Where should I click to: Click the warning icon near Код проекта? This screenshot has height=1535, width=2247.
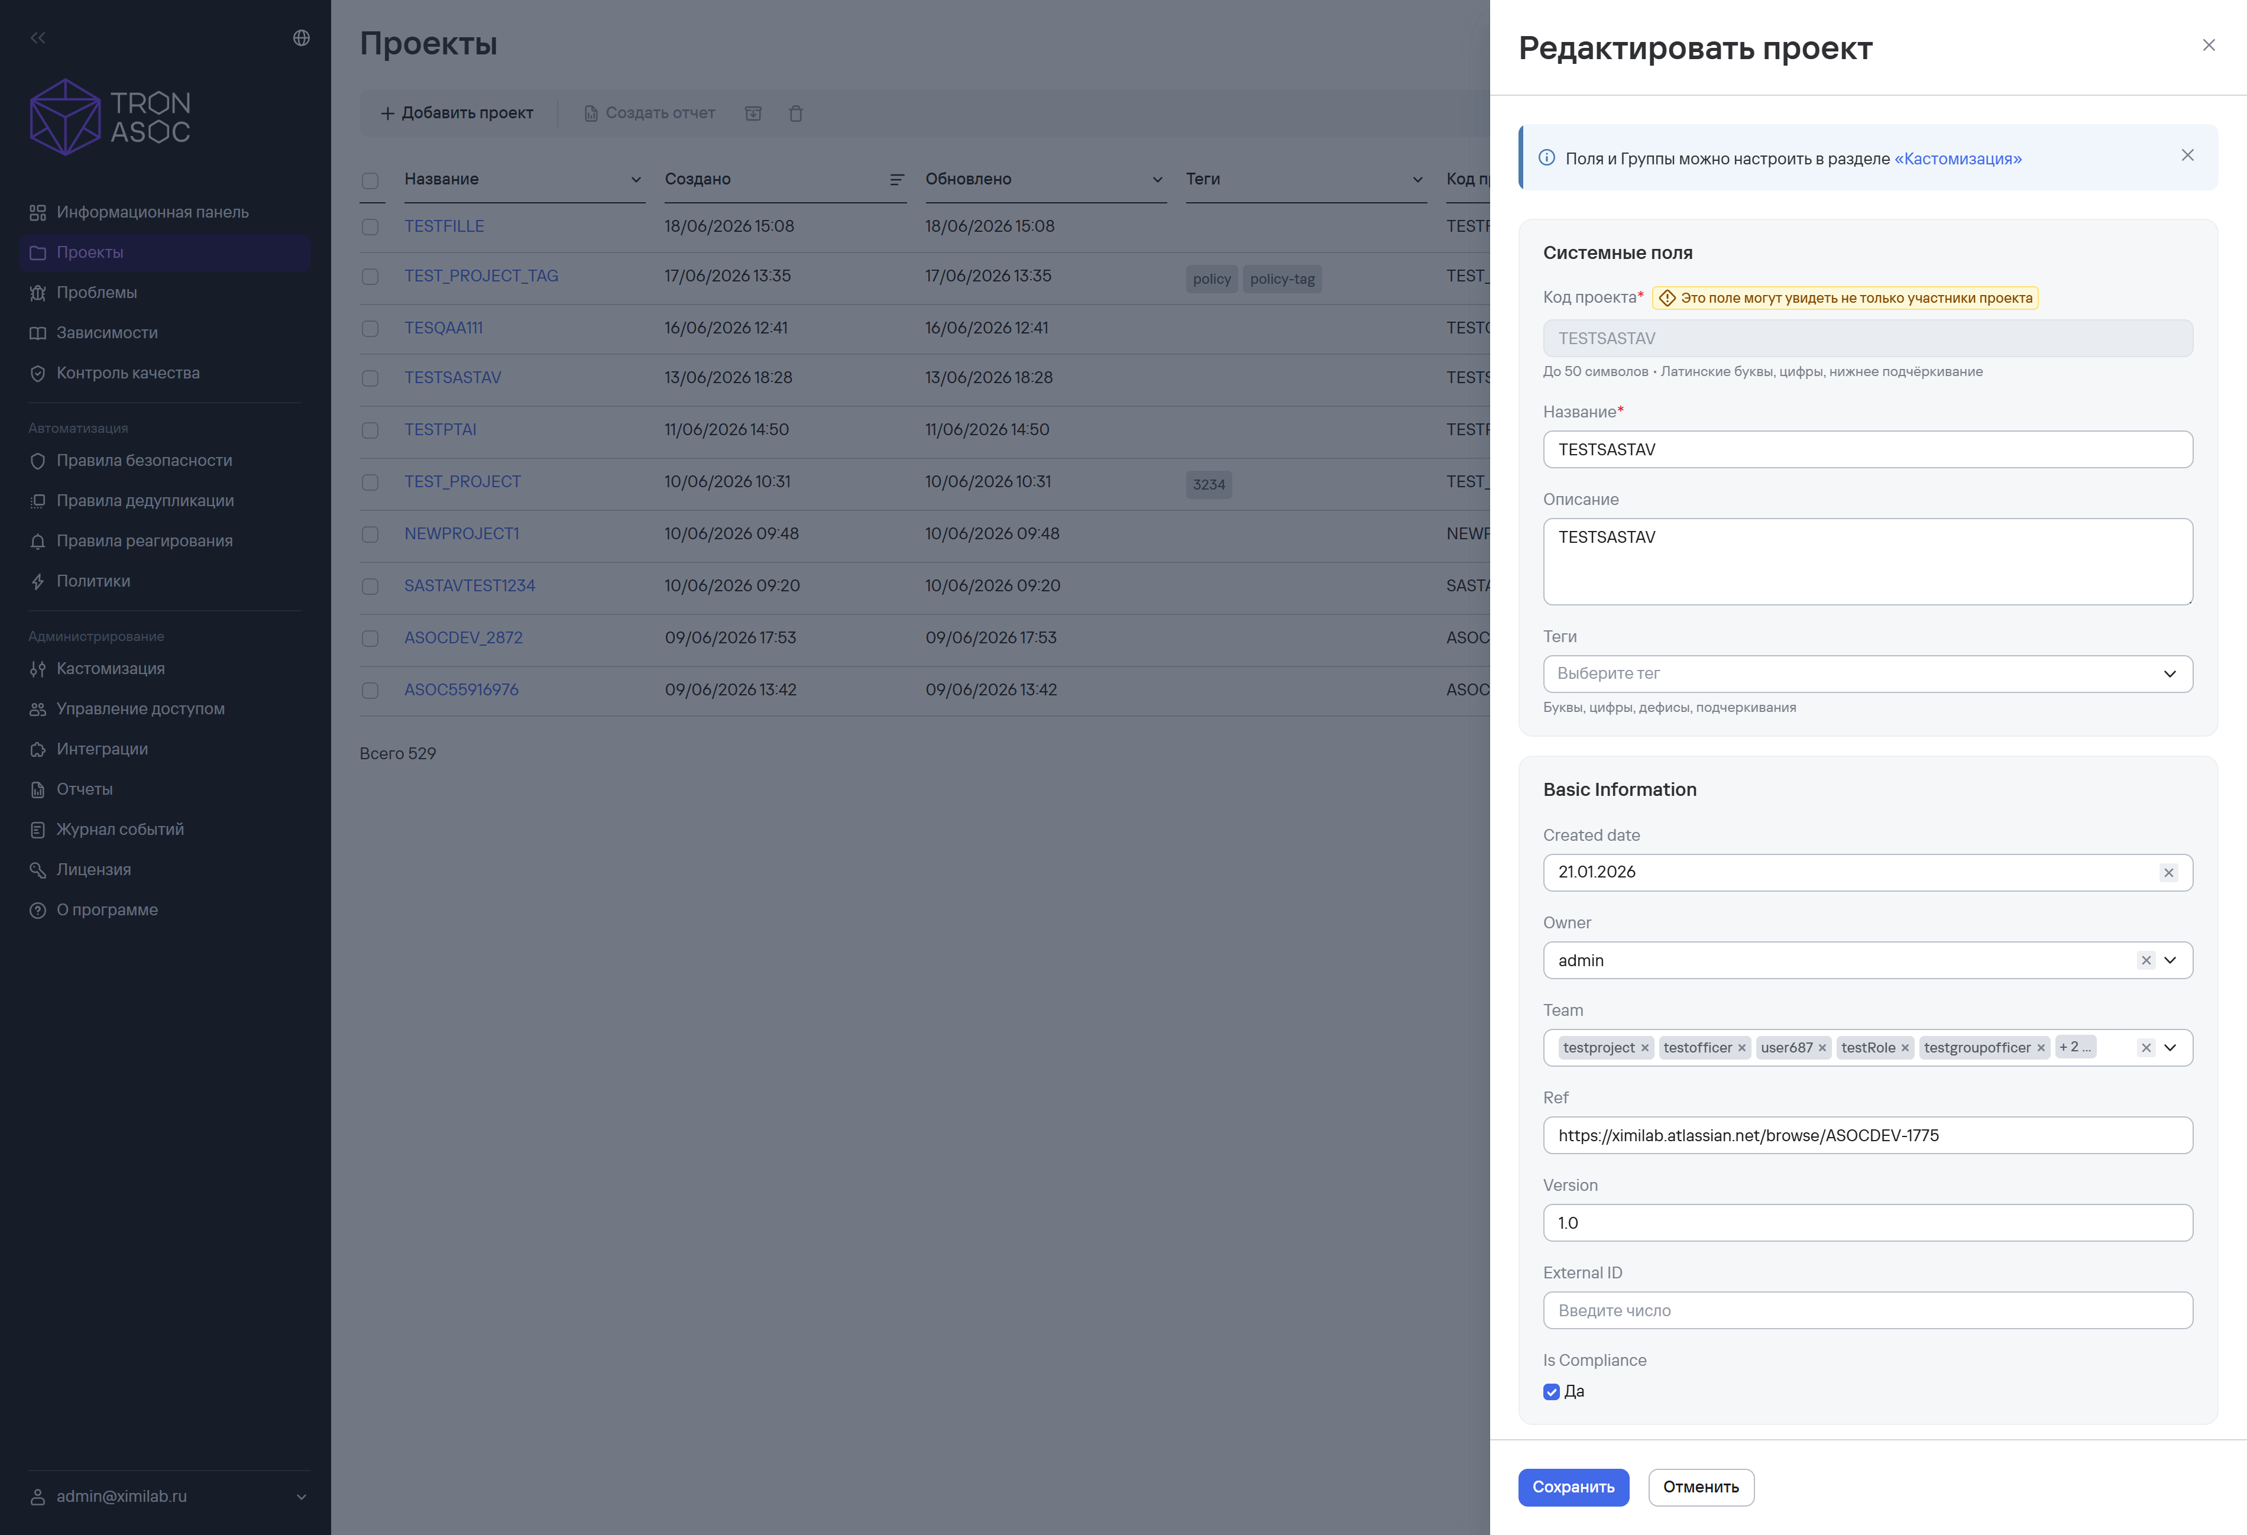coord(1667,298)
